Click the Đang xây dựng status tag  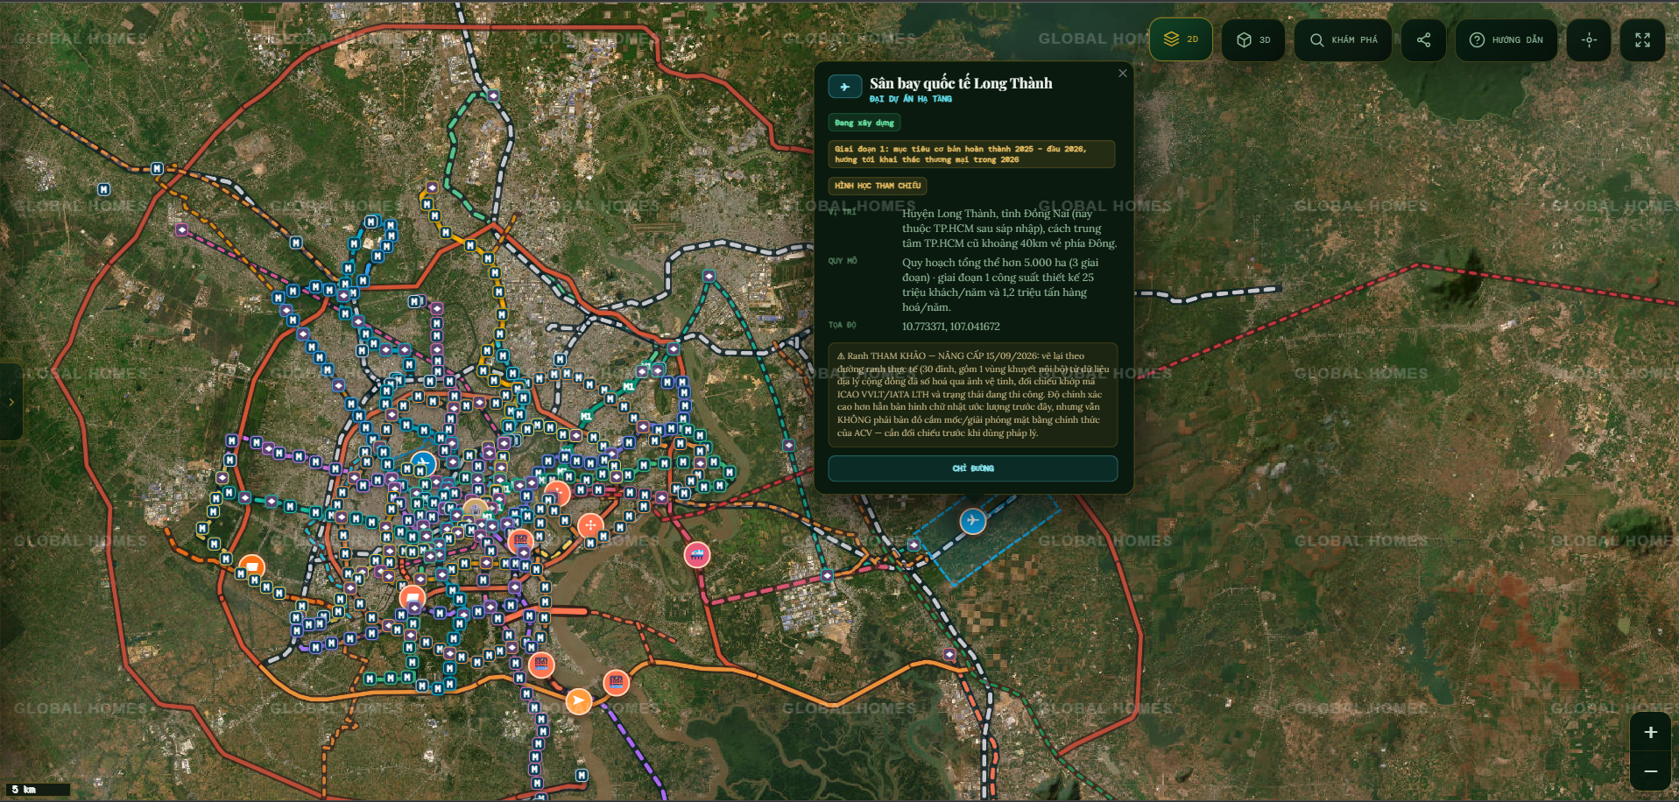click(x=864, y=123)
